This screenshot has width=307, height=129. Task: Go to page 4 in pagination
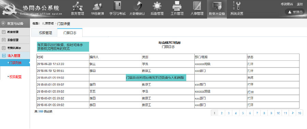coord(236,113)
